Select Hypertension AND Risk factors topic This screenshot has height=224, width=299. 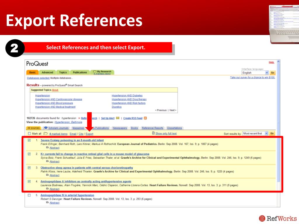click(x=128, y=103)
